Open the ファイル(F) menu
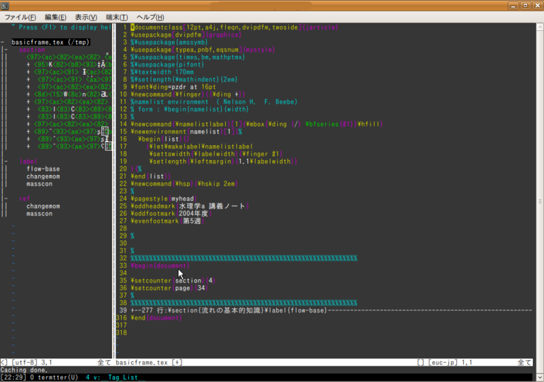This screenshot has height=382, width=544. coord(20,17)
